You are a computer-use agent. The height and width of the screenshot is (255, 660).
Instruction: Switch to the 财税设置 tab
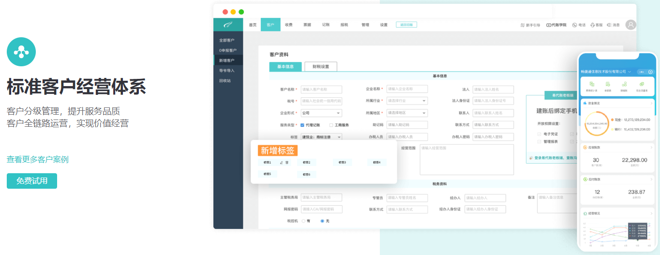[320, 67]
